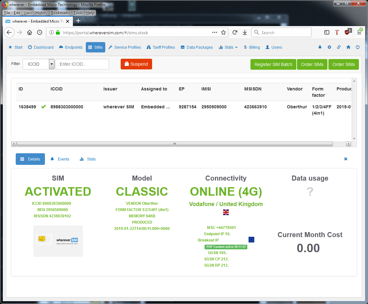Image resolution: width=368 pixels, height=304 pixels.
Task: Reload the page
Action: point(235,32)
